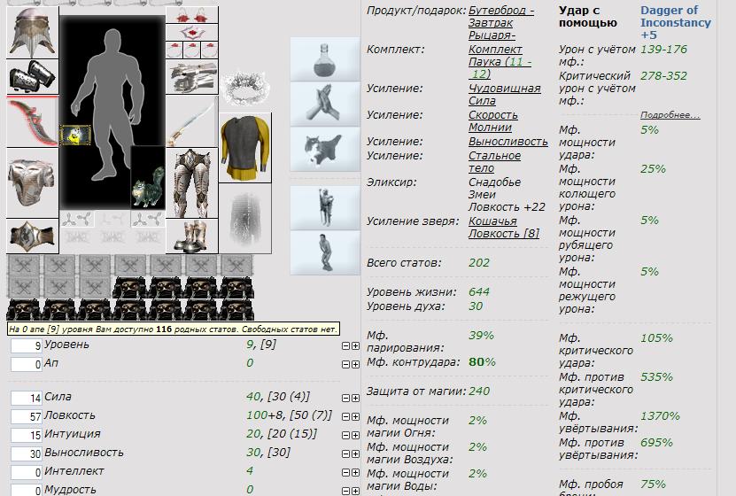Click the leg armor greaves slot
The width and height of the screenshot is (736, 496).
tap(191, 182)
